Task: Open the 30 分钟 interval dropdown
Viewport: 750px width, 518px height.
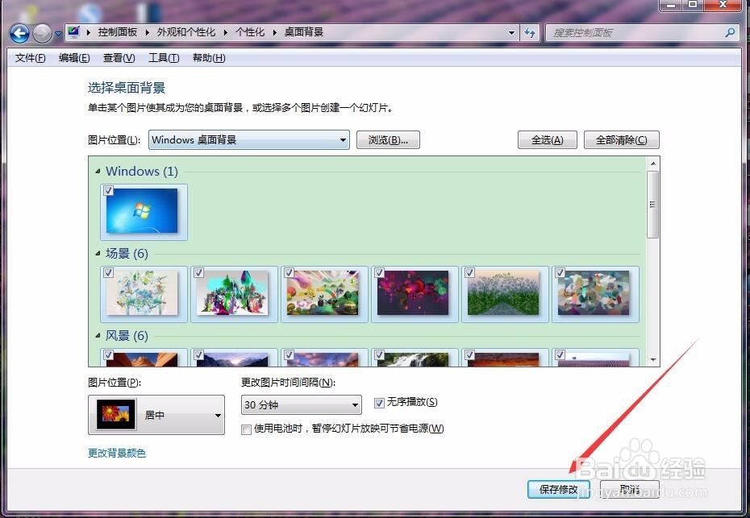Action: (302, 404)
